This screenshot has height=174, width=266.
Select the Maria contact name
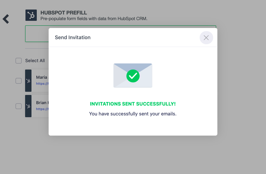click(42, 77)
